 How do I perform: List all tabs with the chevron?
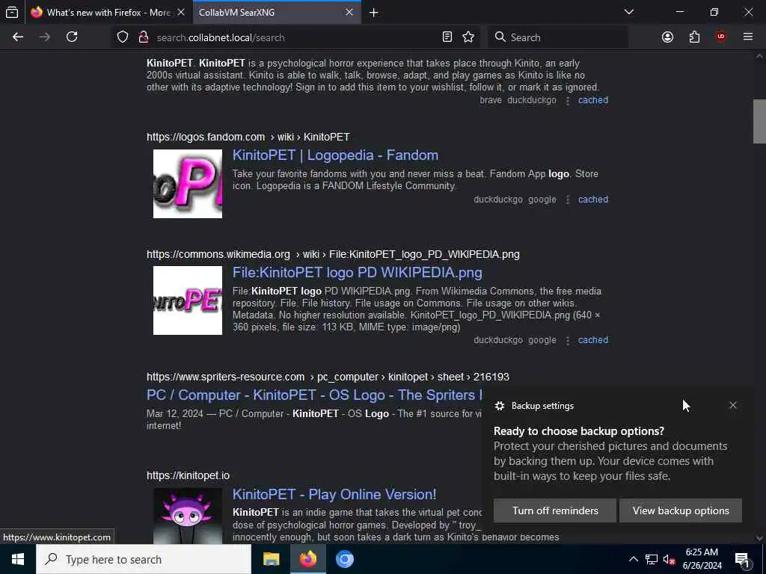(x=629, y=12)
